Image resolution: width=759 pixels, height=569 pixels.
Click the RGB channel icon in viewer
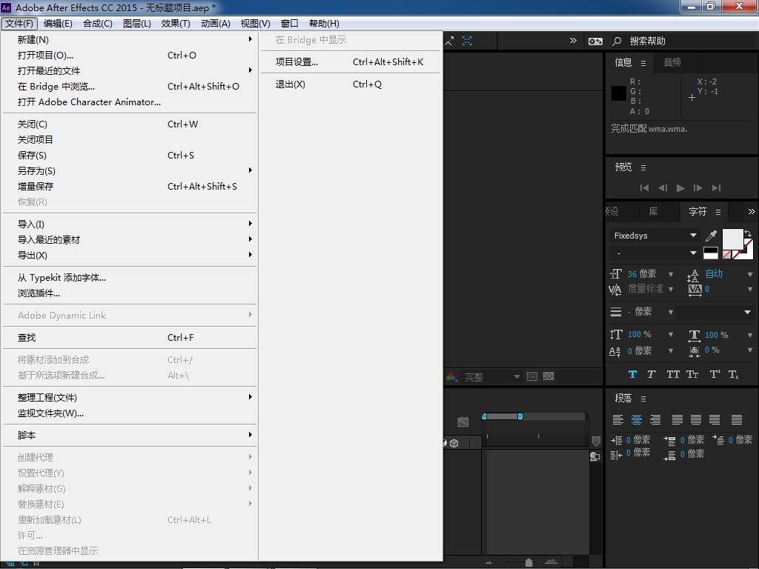click(x=451, y=376)
